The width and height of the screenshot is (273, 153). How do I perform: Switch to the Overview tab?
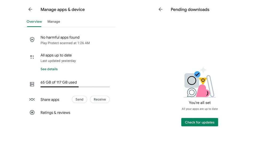tap(34, 22)
